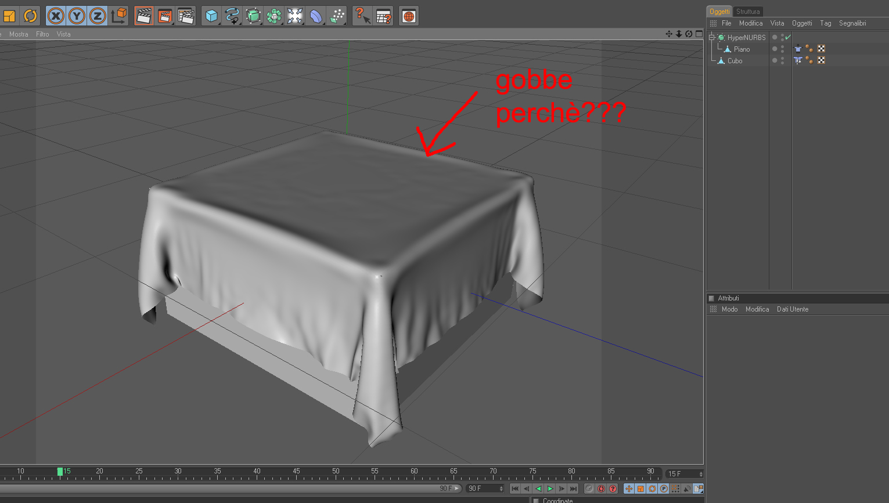Click the viewport rotate camera icon
Screen dimensions: 889x503
point(689,34)
